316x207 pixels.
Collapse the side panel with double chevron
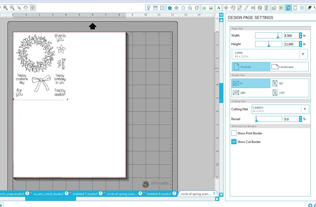coord(221,15)
